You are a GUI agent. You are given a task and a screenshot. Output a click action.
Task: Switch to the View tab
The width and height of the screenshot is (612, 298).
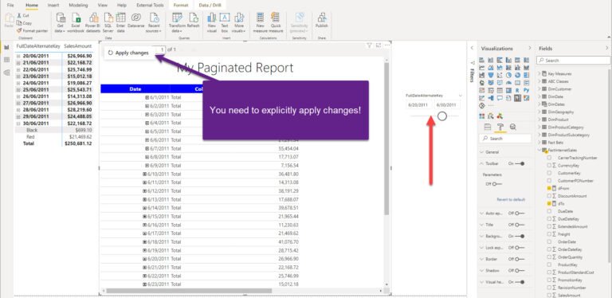[103, 5]
